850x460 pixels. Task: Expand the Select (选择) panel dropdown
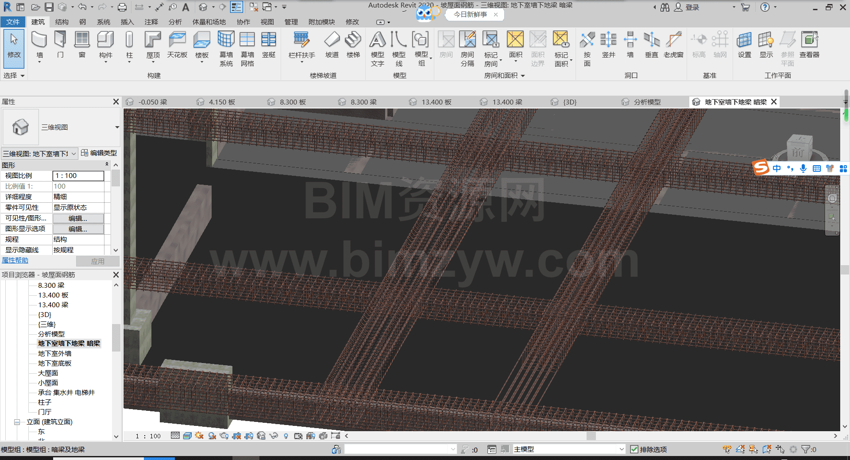click(x=14, y=76)
